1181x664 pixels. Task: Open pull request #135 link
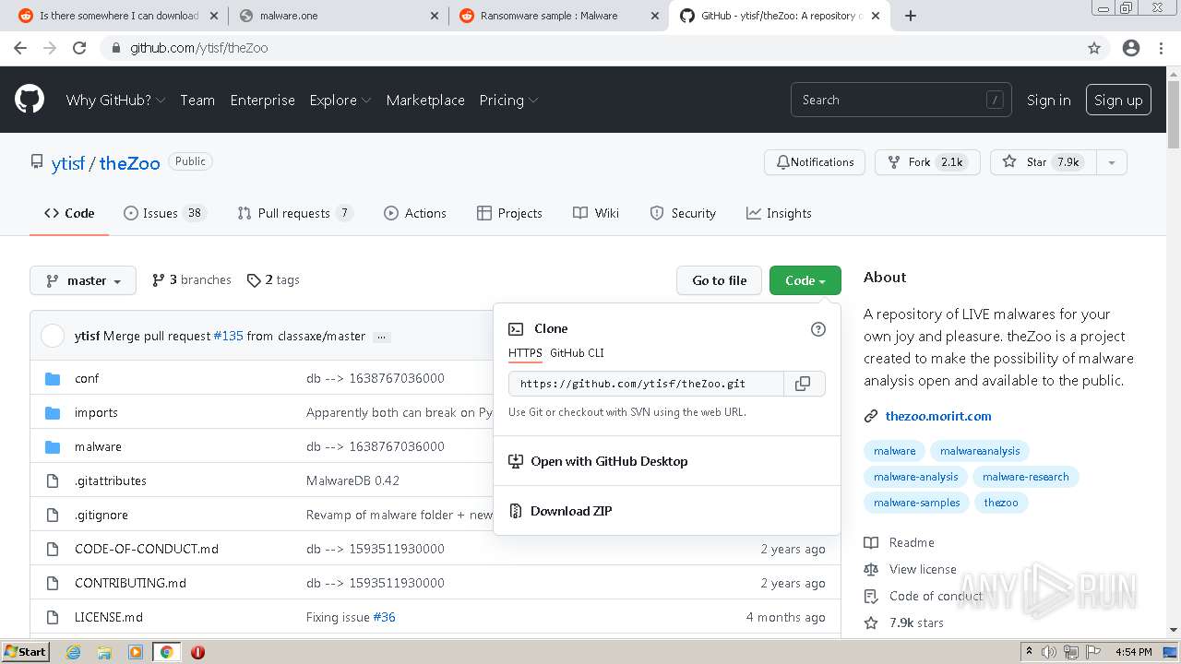228,337
